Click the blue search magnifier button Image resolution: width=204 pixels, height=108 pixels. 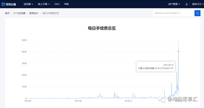click(x=197, y=13)
